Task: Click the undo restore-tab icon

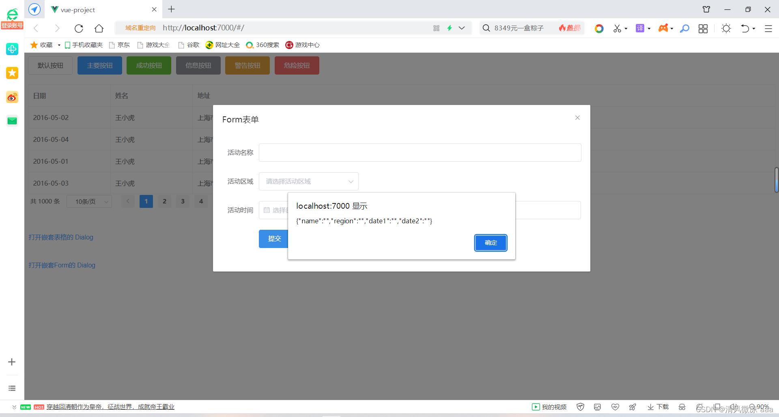Action: coord(745,28)
